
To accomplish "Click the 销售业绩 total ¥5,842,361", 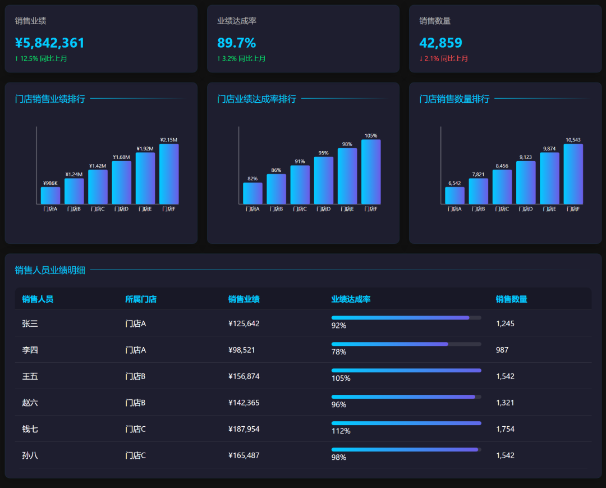I will pos(49,43).
